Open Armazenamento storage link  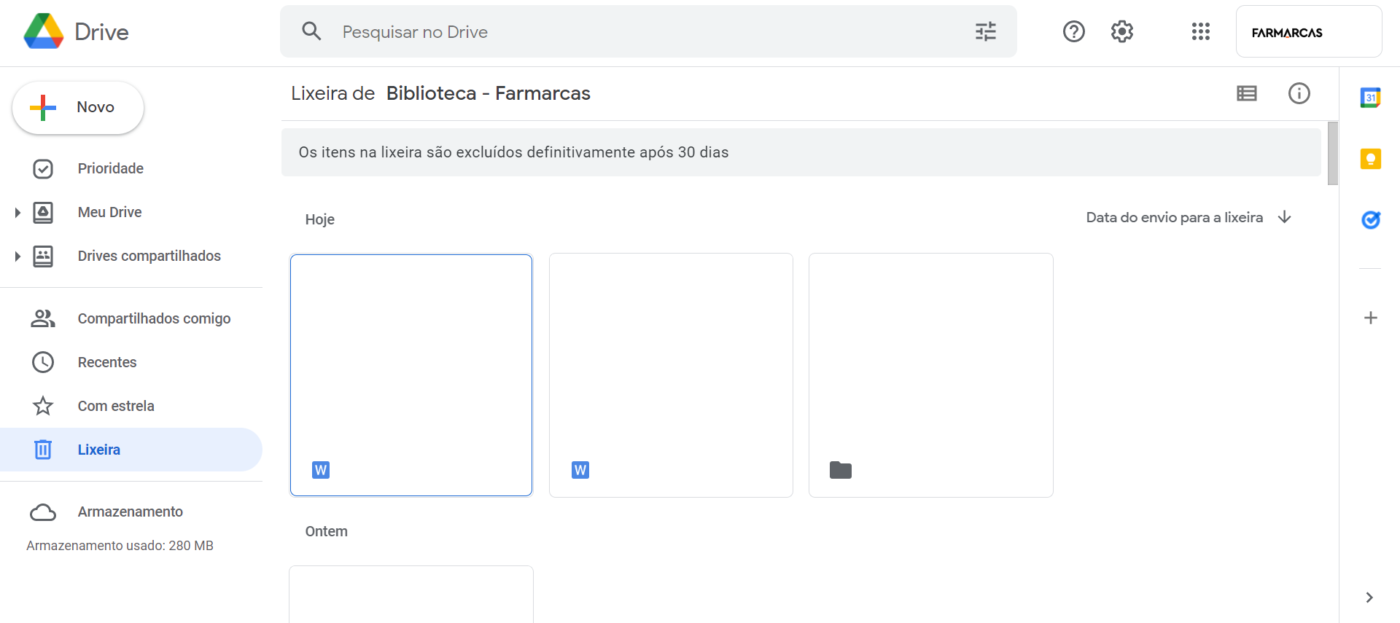pyautogui.click(x=130, y=512)
